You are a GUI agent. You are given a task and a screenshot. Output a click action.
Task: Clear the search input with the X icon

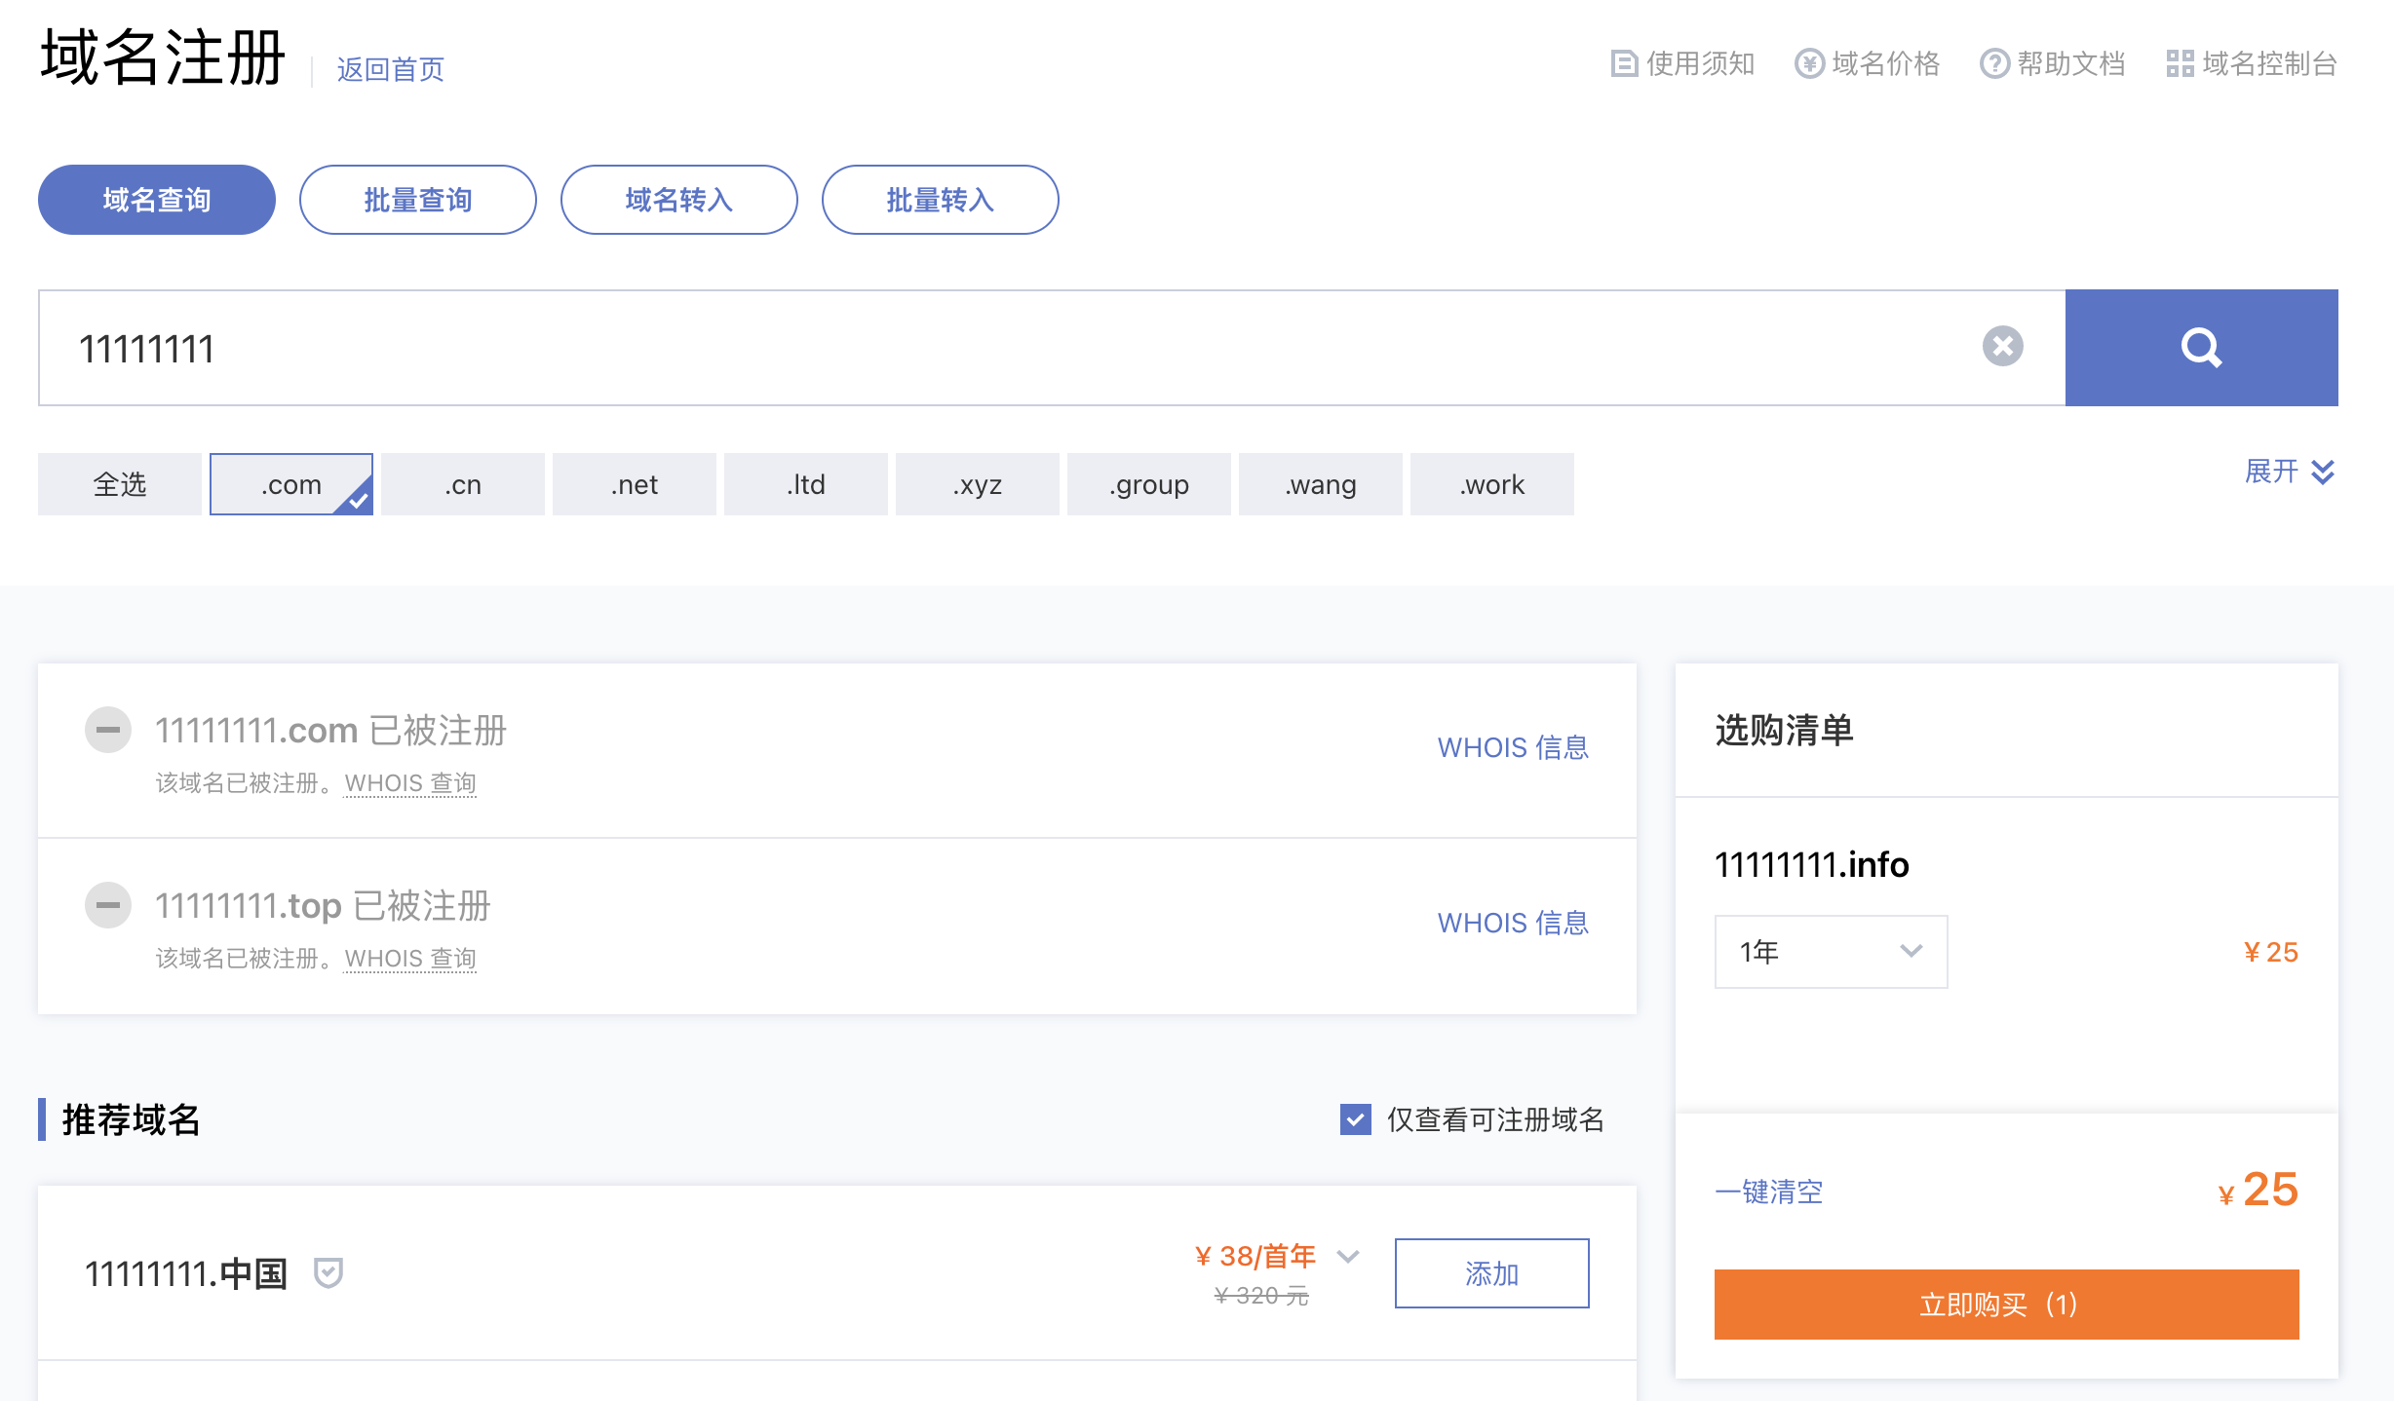[2002, 347]
